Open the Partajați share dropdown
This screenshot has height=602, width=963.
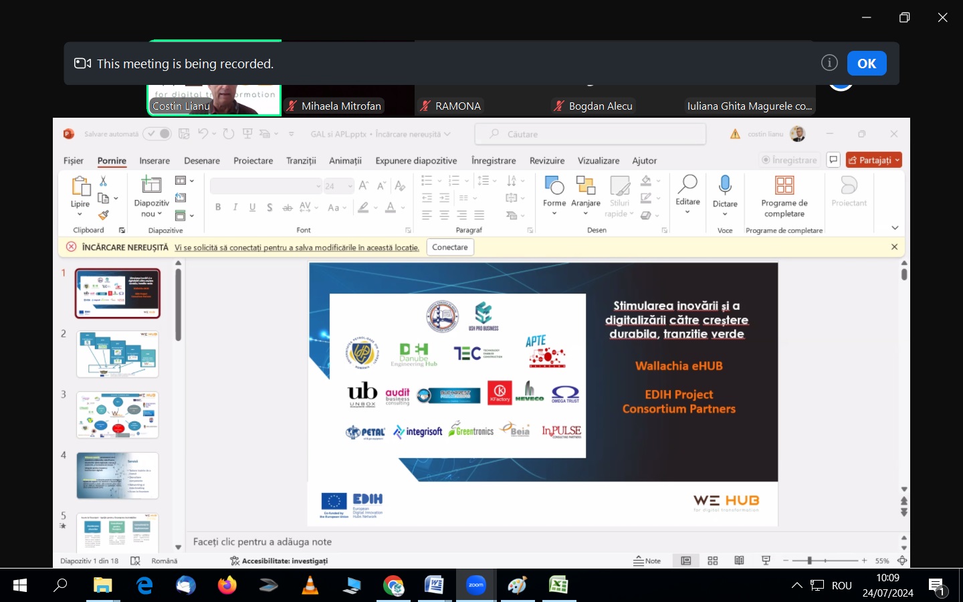coord(874,160)
